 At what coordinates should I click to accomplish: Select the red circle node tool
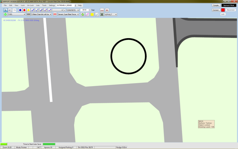pos(24,10)
